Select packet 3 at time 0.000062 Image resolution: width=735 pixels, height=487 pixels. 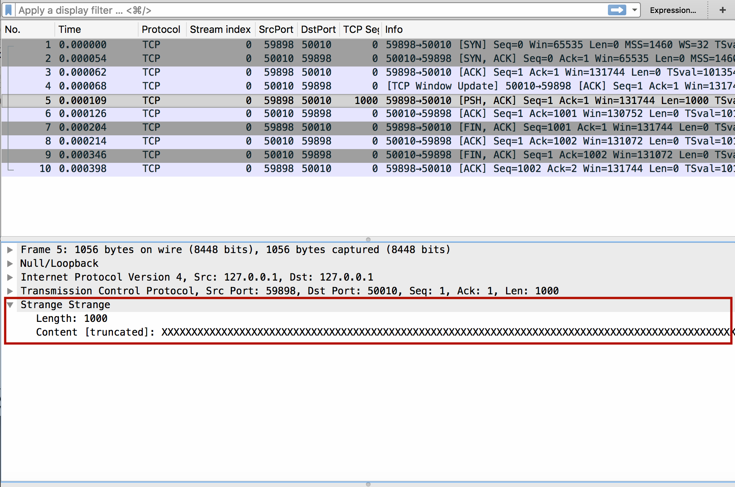367,72
